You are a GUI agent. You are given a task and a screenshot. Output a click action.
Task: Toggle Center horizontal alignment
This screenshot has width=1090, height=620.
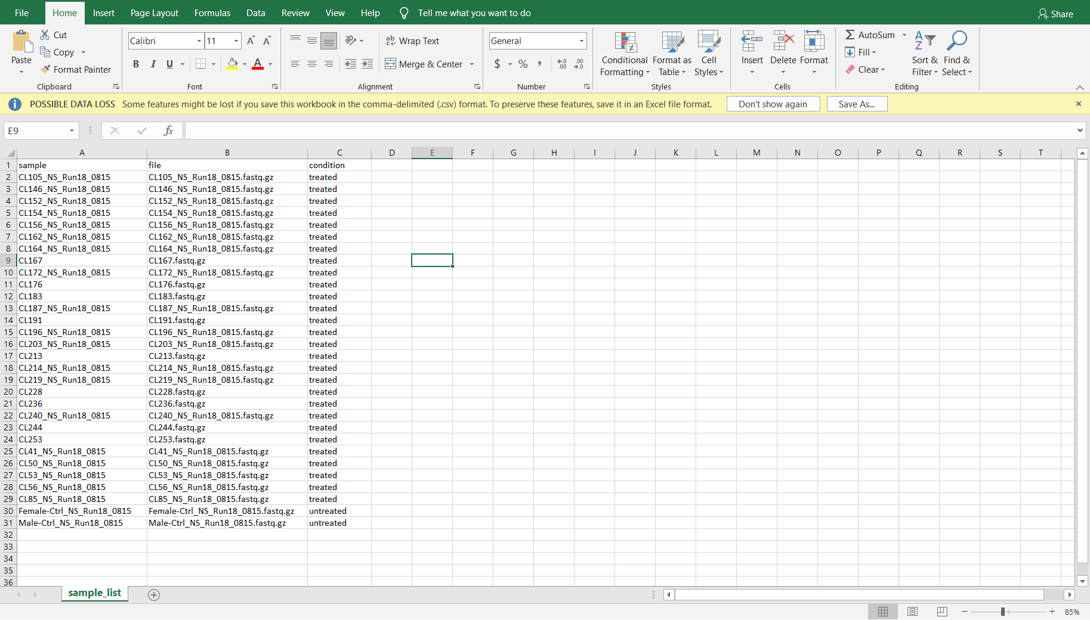(x=312, y=64)
